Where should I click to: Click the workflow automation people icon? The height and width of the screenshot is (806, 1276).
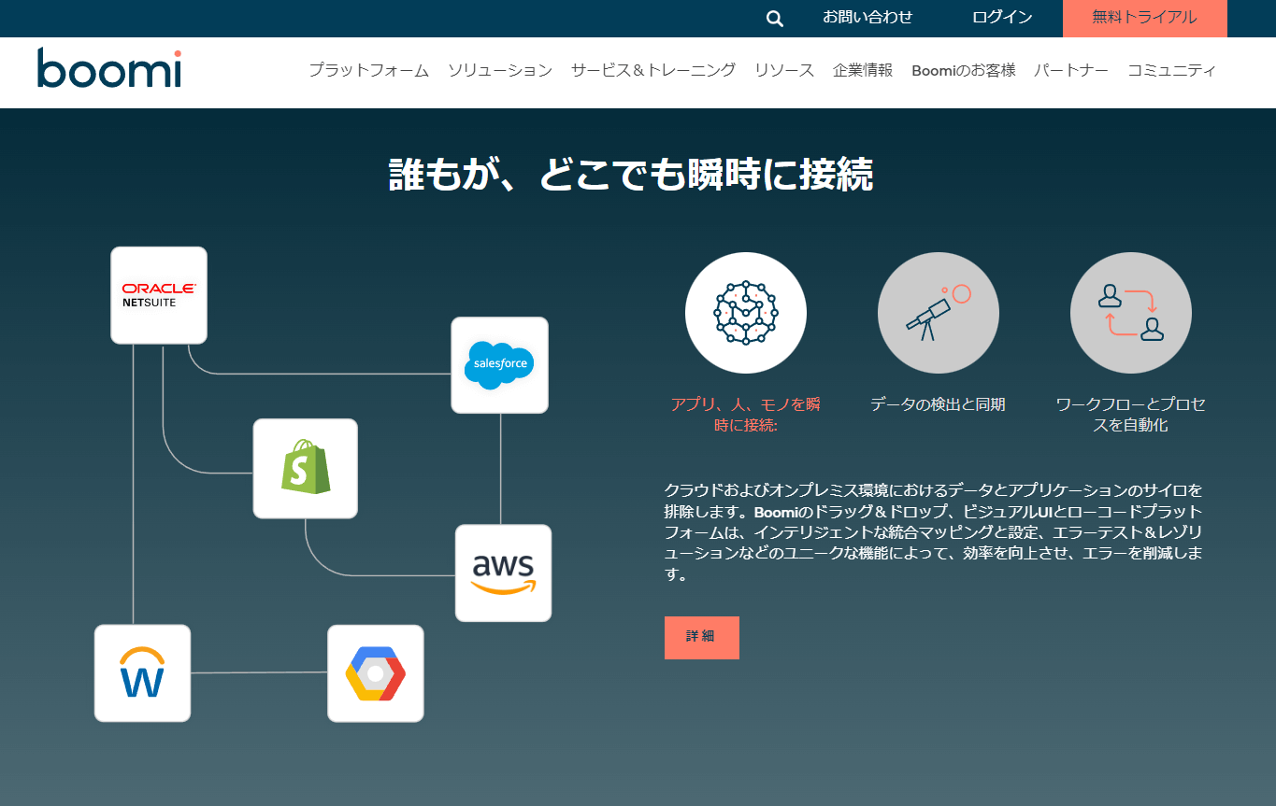(x=1131, y=313)
